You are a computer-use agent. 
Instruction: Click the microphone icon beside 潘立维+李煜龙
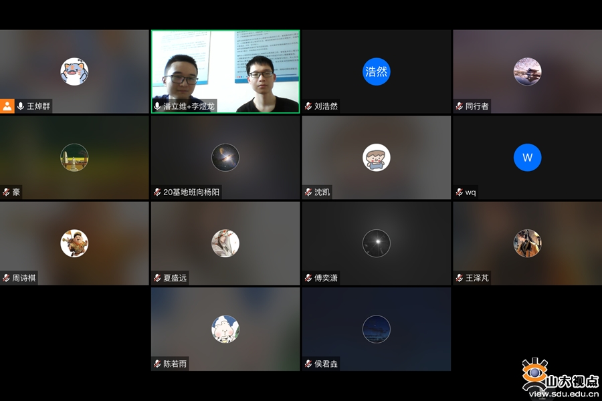pos(157,106)
